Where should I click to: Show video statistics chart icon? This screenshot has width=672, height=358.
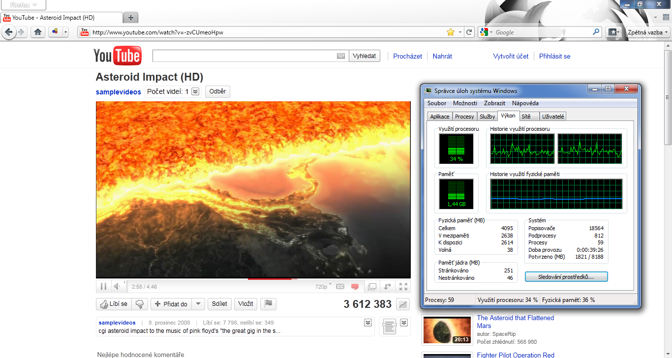[x=403, y=304]
